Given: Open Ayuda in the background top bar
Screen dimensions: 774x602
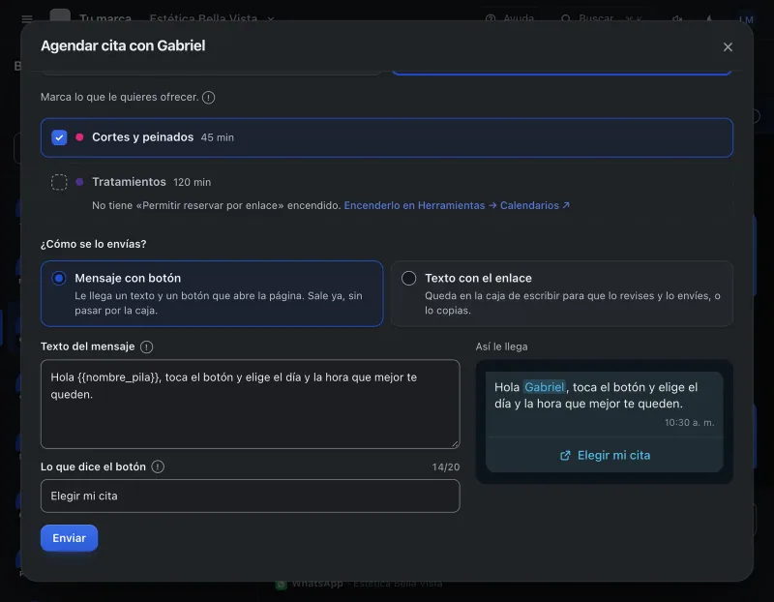Looking at the screenshot, I should 511,18.
